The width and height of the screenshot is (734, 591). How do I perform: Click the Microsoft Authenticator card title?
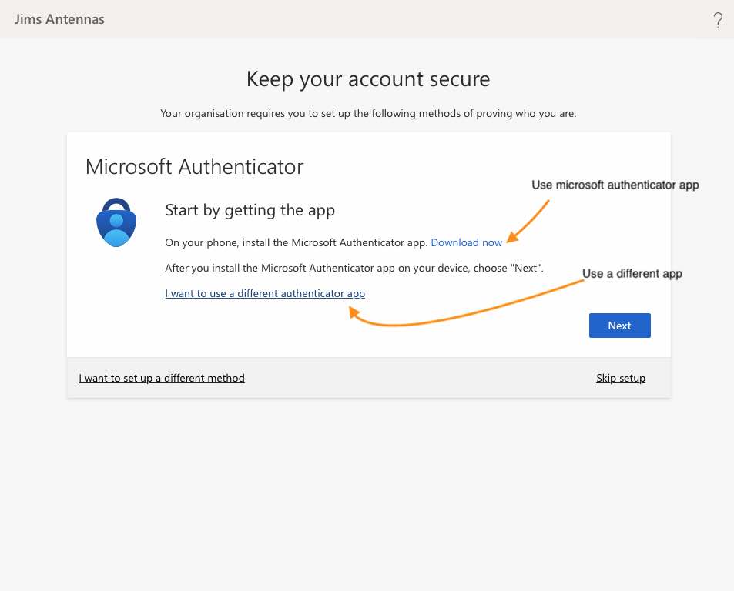(194, 166)
